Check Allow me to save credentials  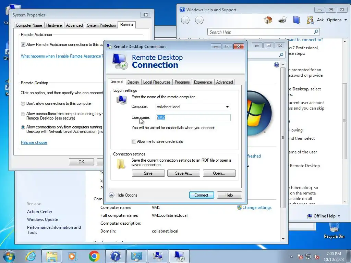click(x=134, y=141)
